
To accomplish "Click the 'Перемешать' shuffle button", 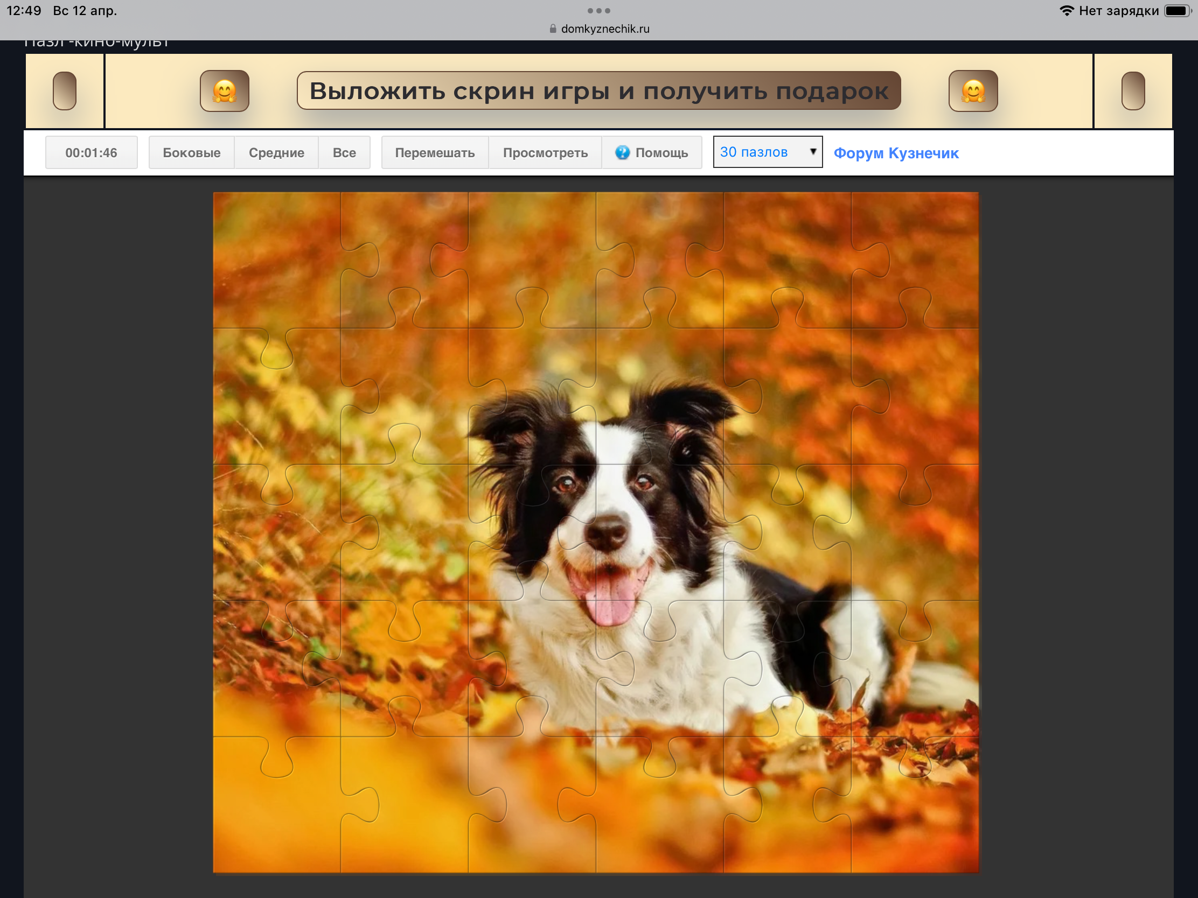I will (x=434, y=153).
